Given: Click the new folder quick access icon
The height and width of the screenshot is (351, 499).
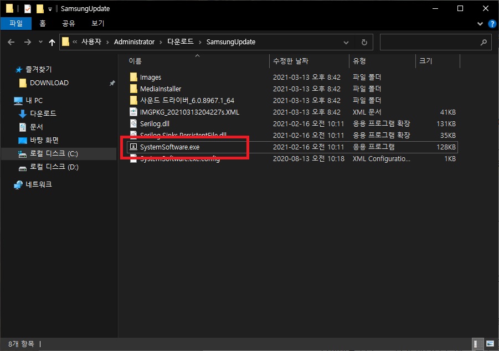Looking at the screenshot, I should click(40, 9).
